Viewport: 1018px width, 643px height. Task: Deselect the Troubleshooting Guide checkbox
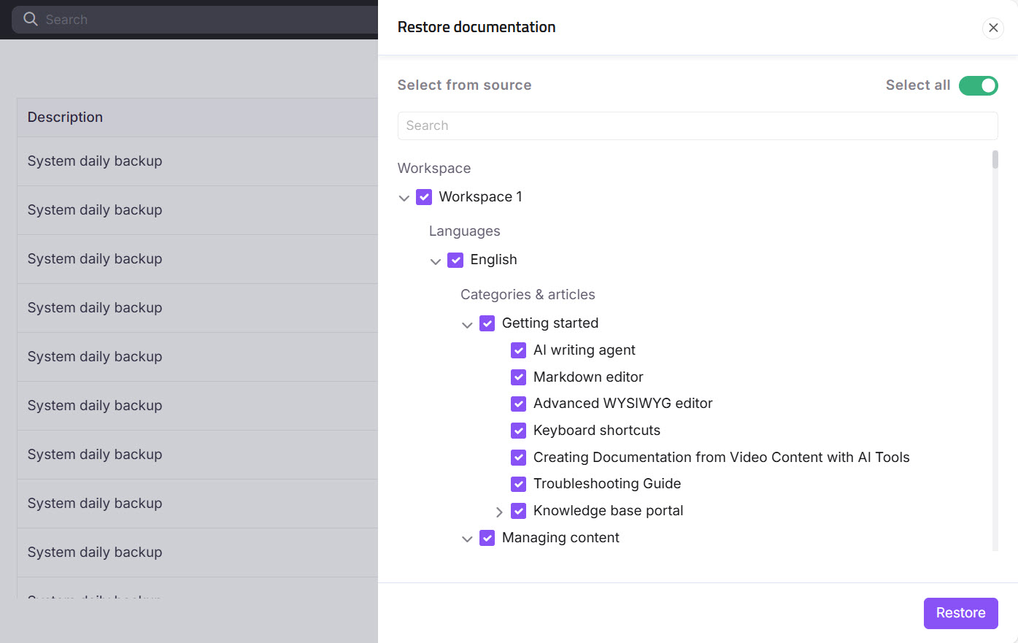tap(518, 484)
